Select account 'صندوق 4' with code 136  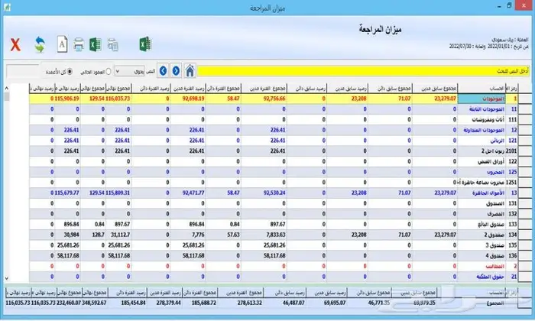[481, 256]
